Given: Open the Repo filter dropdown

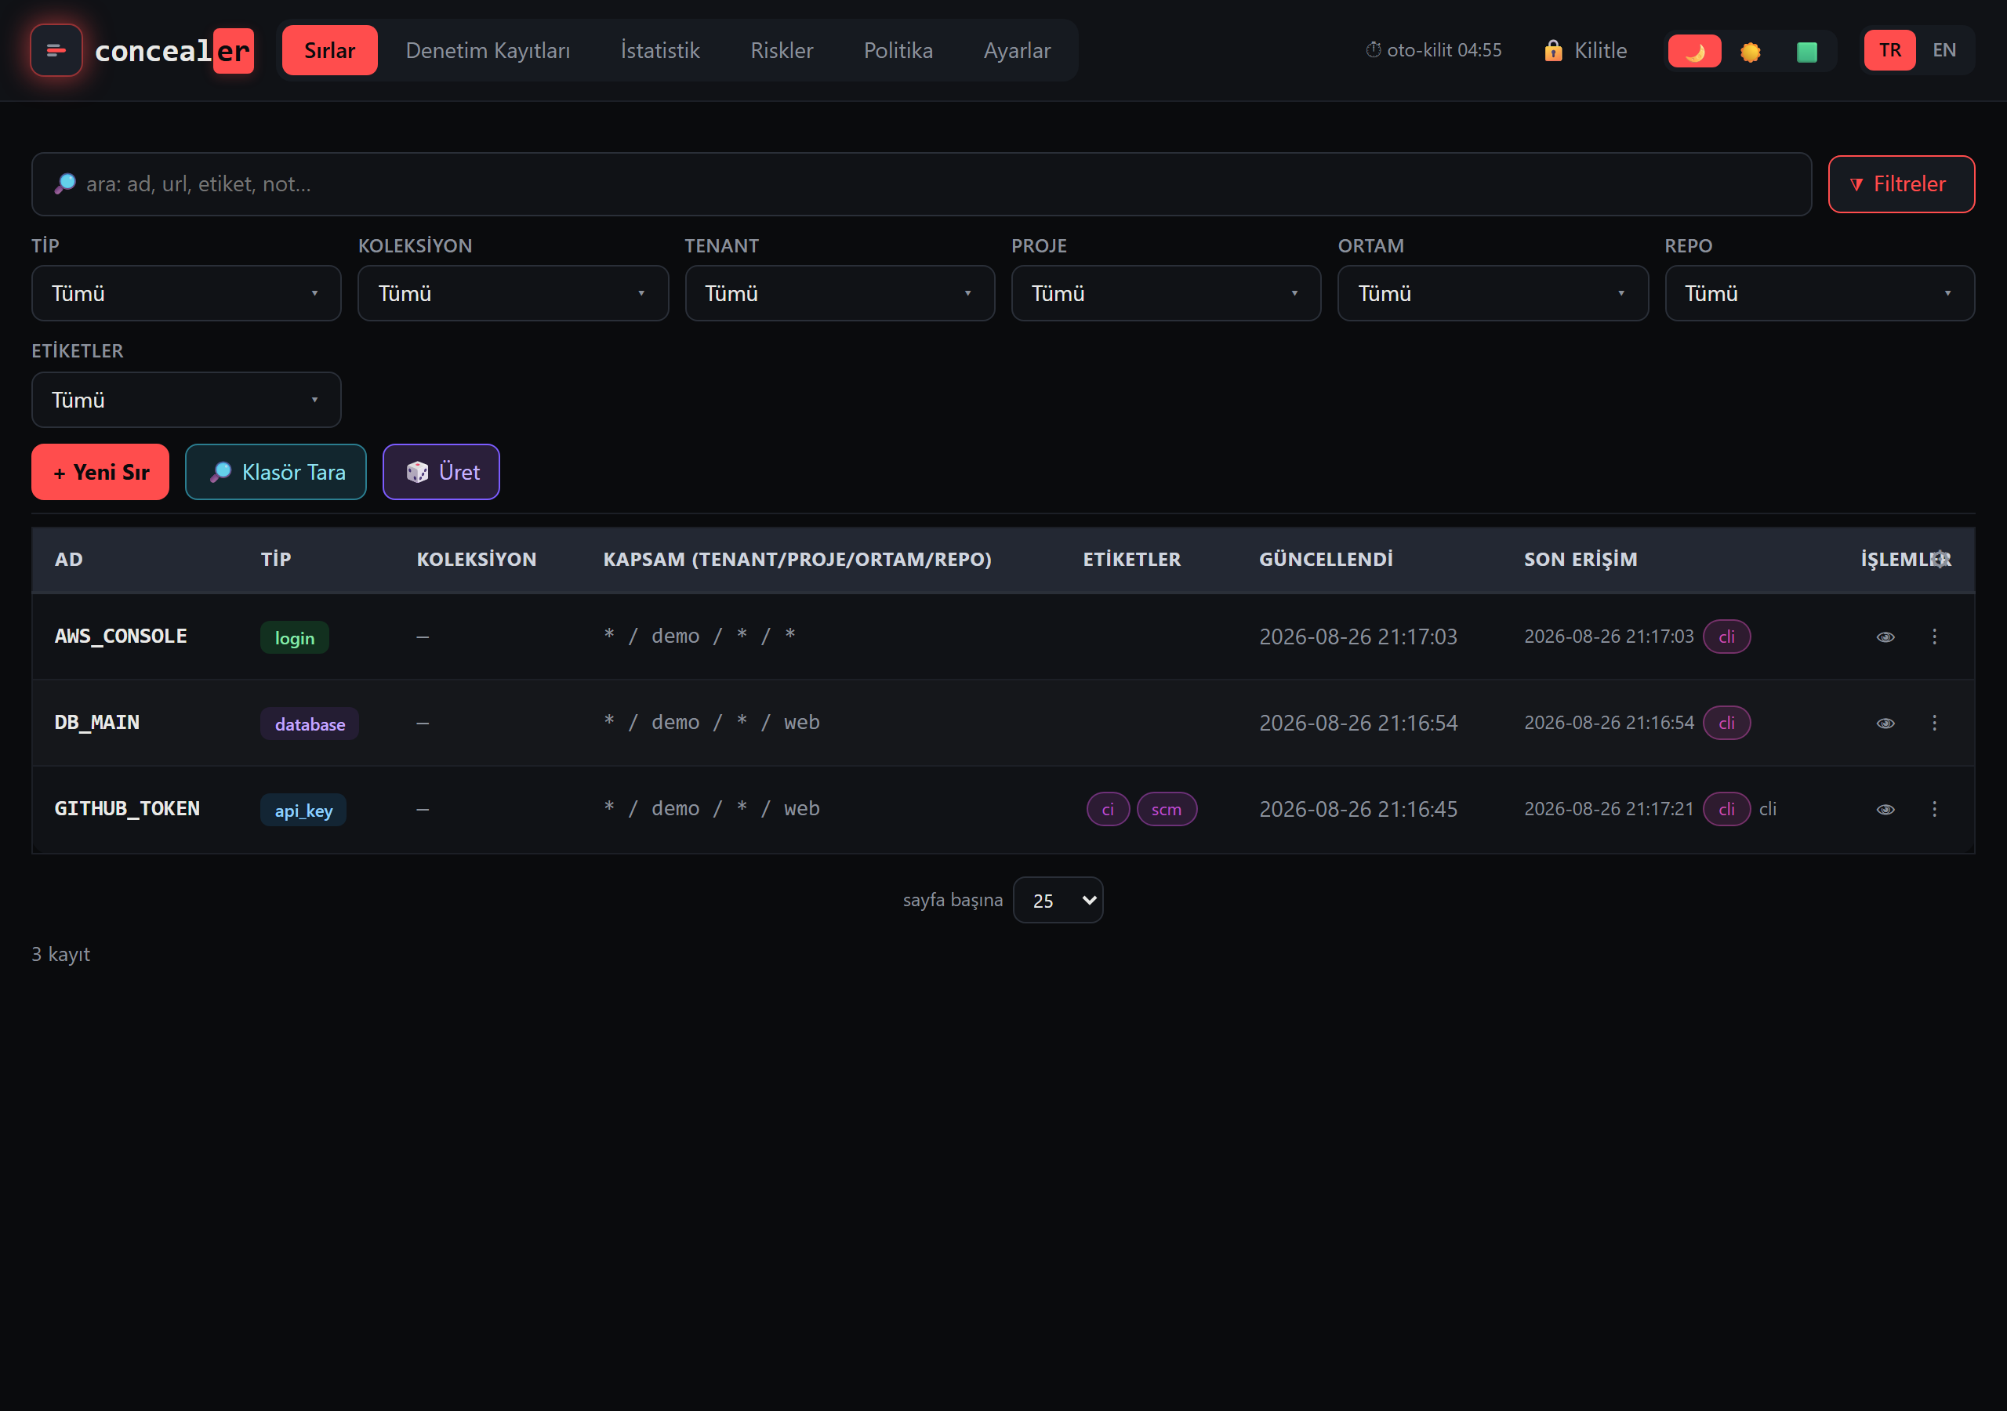Looking at the screenshot, I should (x=1820, y=294).
